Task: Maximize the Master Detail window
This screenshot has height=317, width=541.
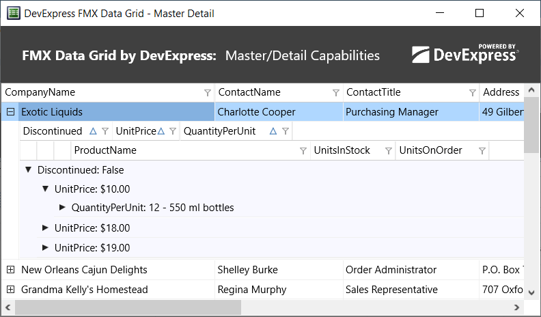Action: click(x=480, y=13)
